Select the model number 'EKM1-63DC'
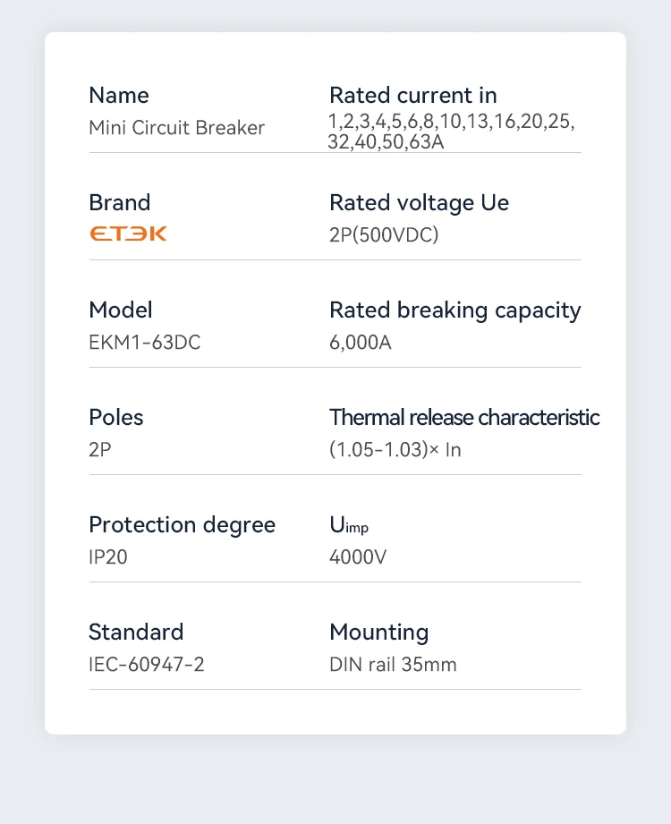 (144, 343)
